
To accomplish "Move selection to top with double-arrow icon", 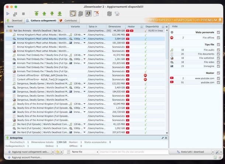I will pos(37,14).
